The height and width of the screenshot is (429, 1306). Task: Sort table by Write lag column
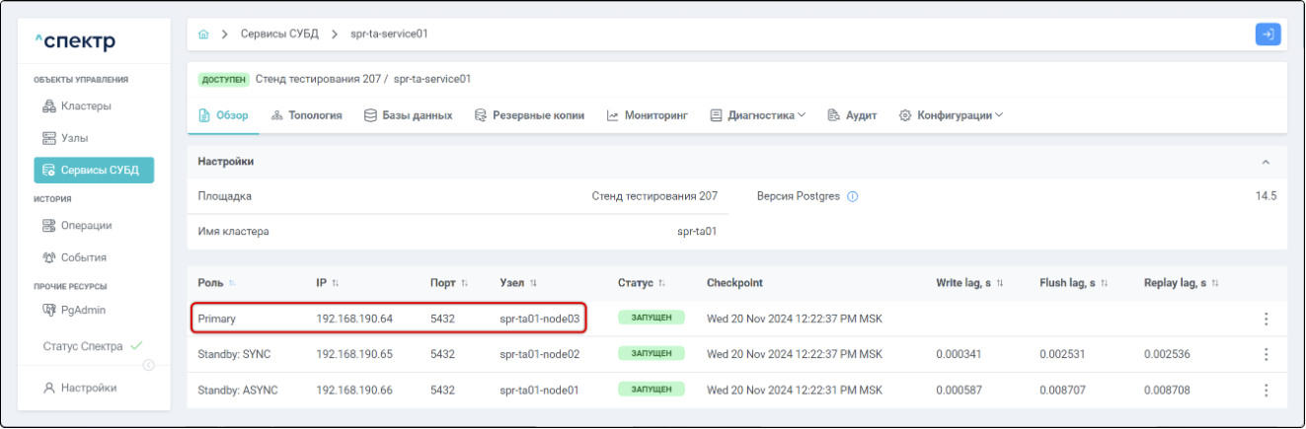pyautogui.click(x=1000, y=284)
